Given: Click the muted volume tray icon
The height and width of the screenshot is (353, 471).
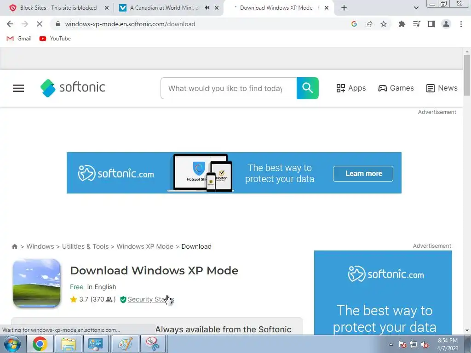Looking at the screenshot, I should pyautogui.click(x=425, y=344).
